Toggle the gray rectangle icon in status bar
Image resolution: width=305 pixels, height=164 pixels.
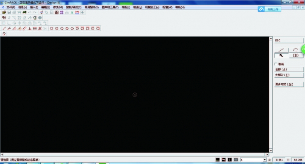pyautogui.click(x=236, y=160)
